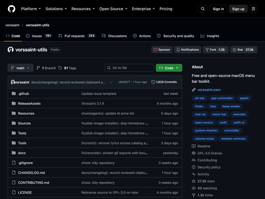
Task: Click the Notifications bell button
Action: tap(188, 50)
